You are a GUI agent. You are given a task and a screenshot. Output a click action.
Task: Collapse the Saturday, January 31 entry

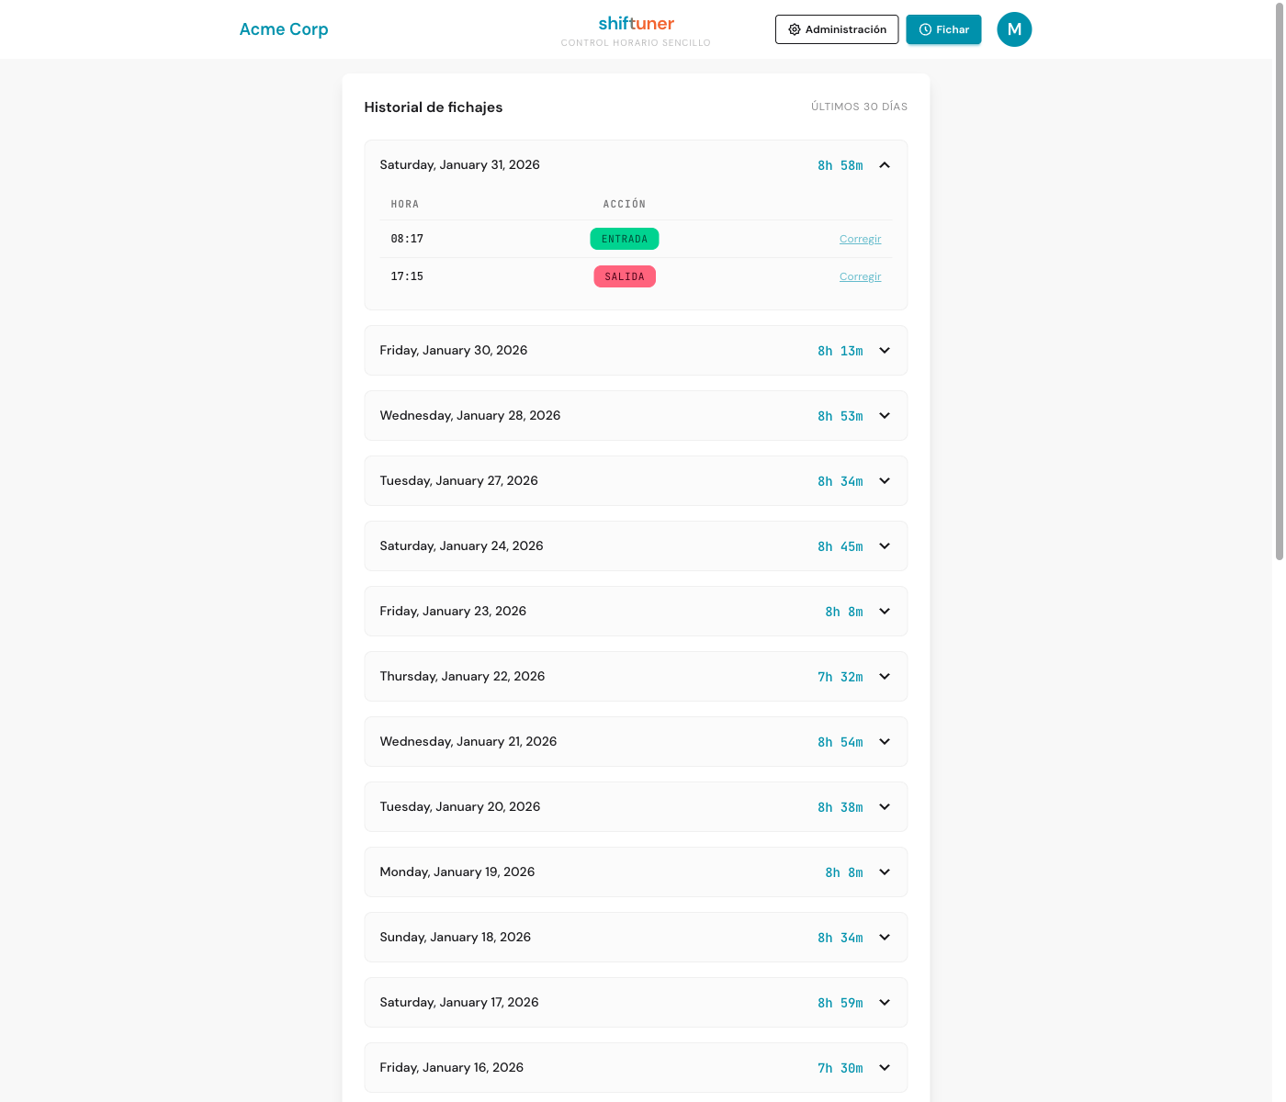(x=884, y=165)
